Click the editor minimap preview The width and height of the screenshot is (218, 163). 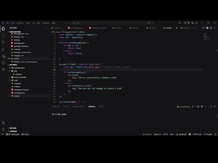(207, 37)
